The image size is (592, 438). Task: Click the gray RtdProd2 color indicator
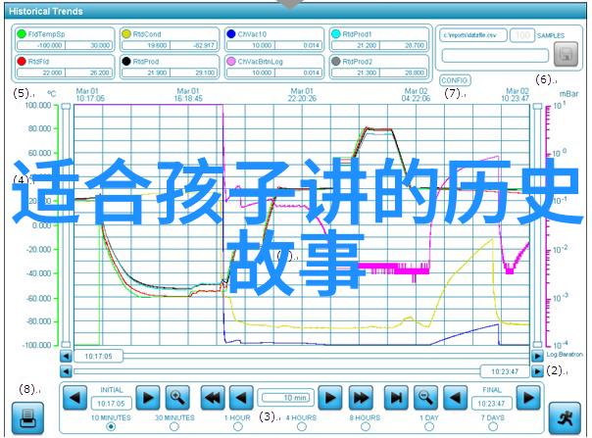[x=335, y=61]
